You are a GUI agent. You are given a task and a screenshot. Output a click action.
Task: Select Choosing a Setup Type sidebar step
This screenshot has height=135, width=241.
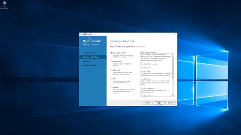tap(90, 57)
